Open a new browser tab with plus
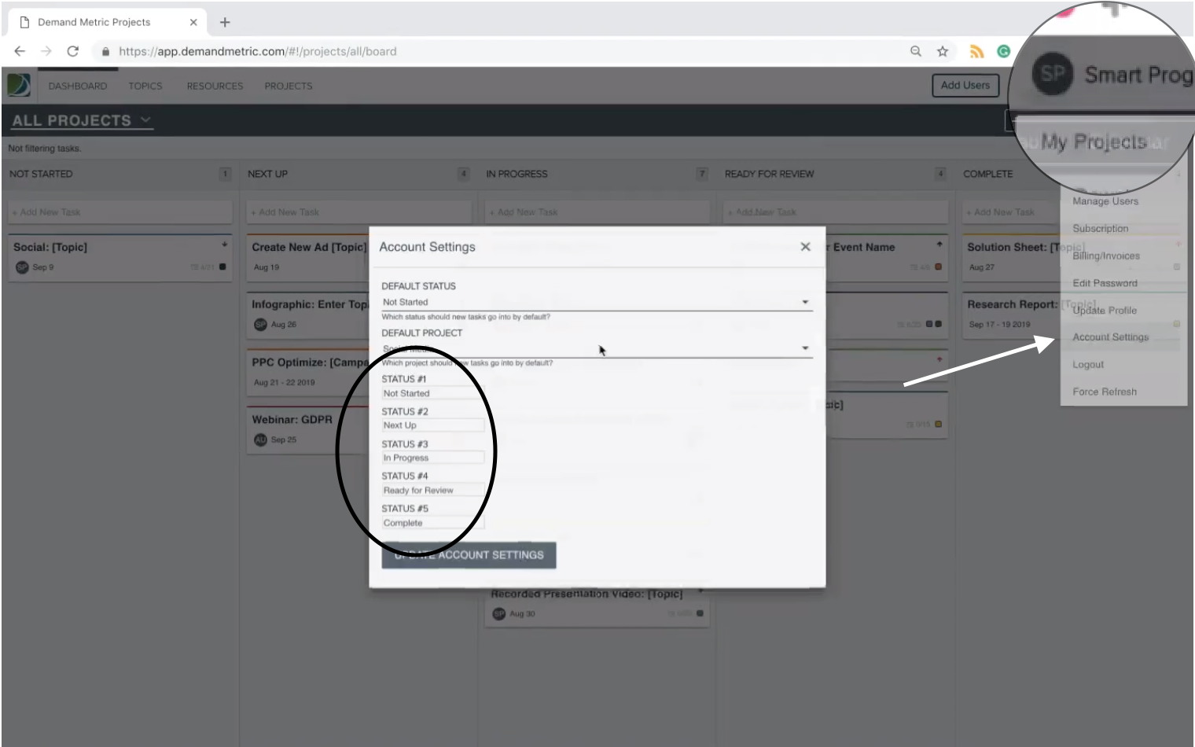1195x747 pixels. click(x=225, y=22)
